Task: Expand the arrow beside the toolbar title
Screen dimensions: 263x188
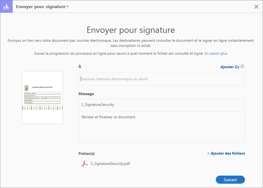Action: click(68, 7)
